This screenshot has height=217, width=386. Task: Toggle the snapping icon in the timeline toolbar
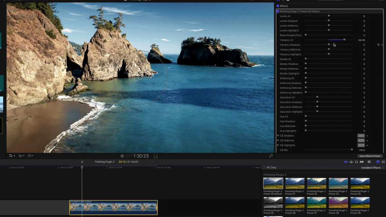362,162
